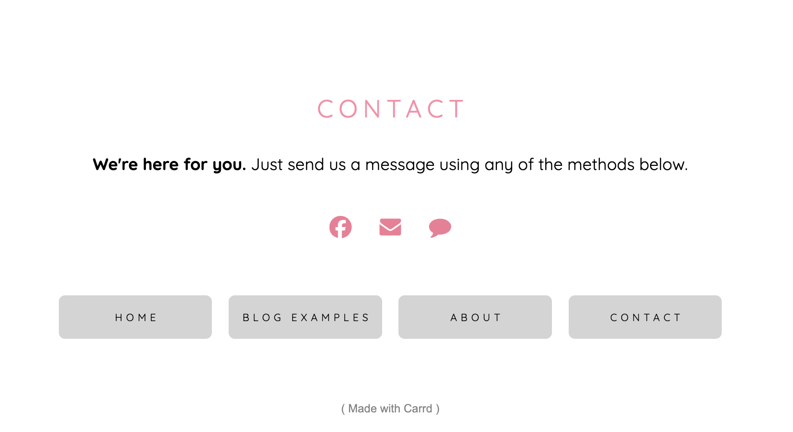Click the Carrd footer credit
The width and height of the screenshot is (793, 432).
pos(391,409)
